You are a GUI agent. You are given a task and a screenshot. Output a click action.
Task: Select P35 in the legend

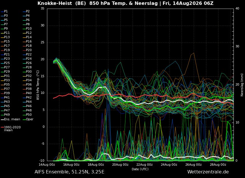point(5,84)
